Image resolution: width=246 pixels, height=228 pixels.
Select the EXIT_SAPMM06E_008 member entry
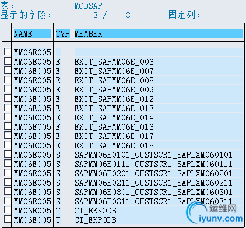click(x=159, y=80)
